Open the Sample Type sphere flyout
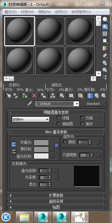The image size is (112, 223). [105, 19]
